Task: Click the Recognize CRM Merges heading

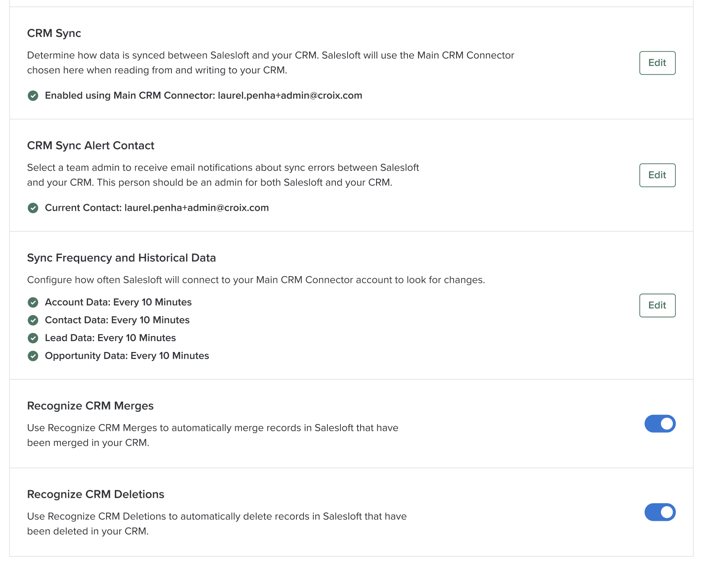Action: coord(90,406)
